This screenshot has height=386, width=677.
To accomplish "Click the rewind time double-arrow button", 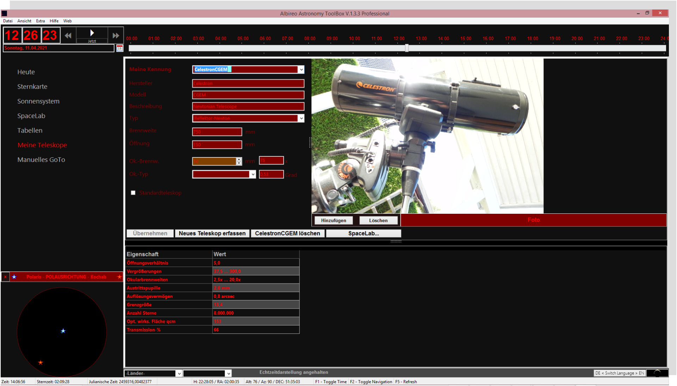I will (68, 36).
